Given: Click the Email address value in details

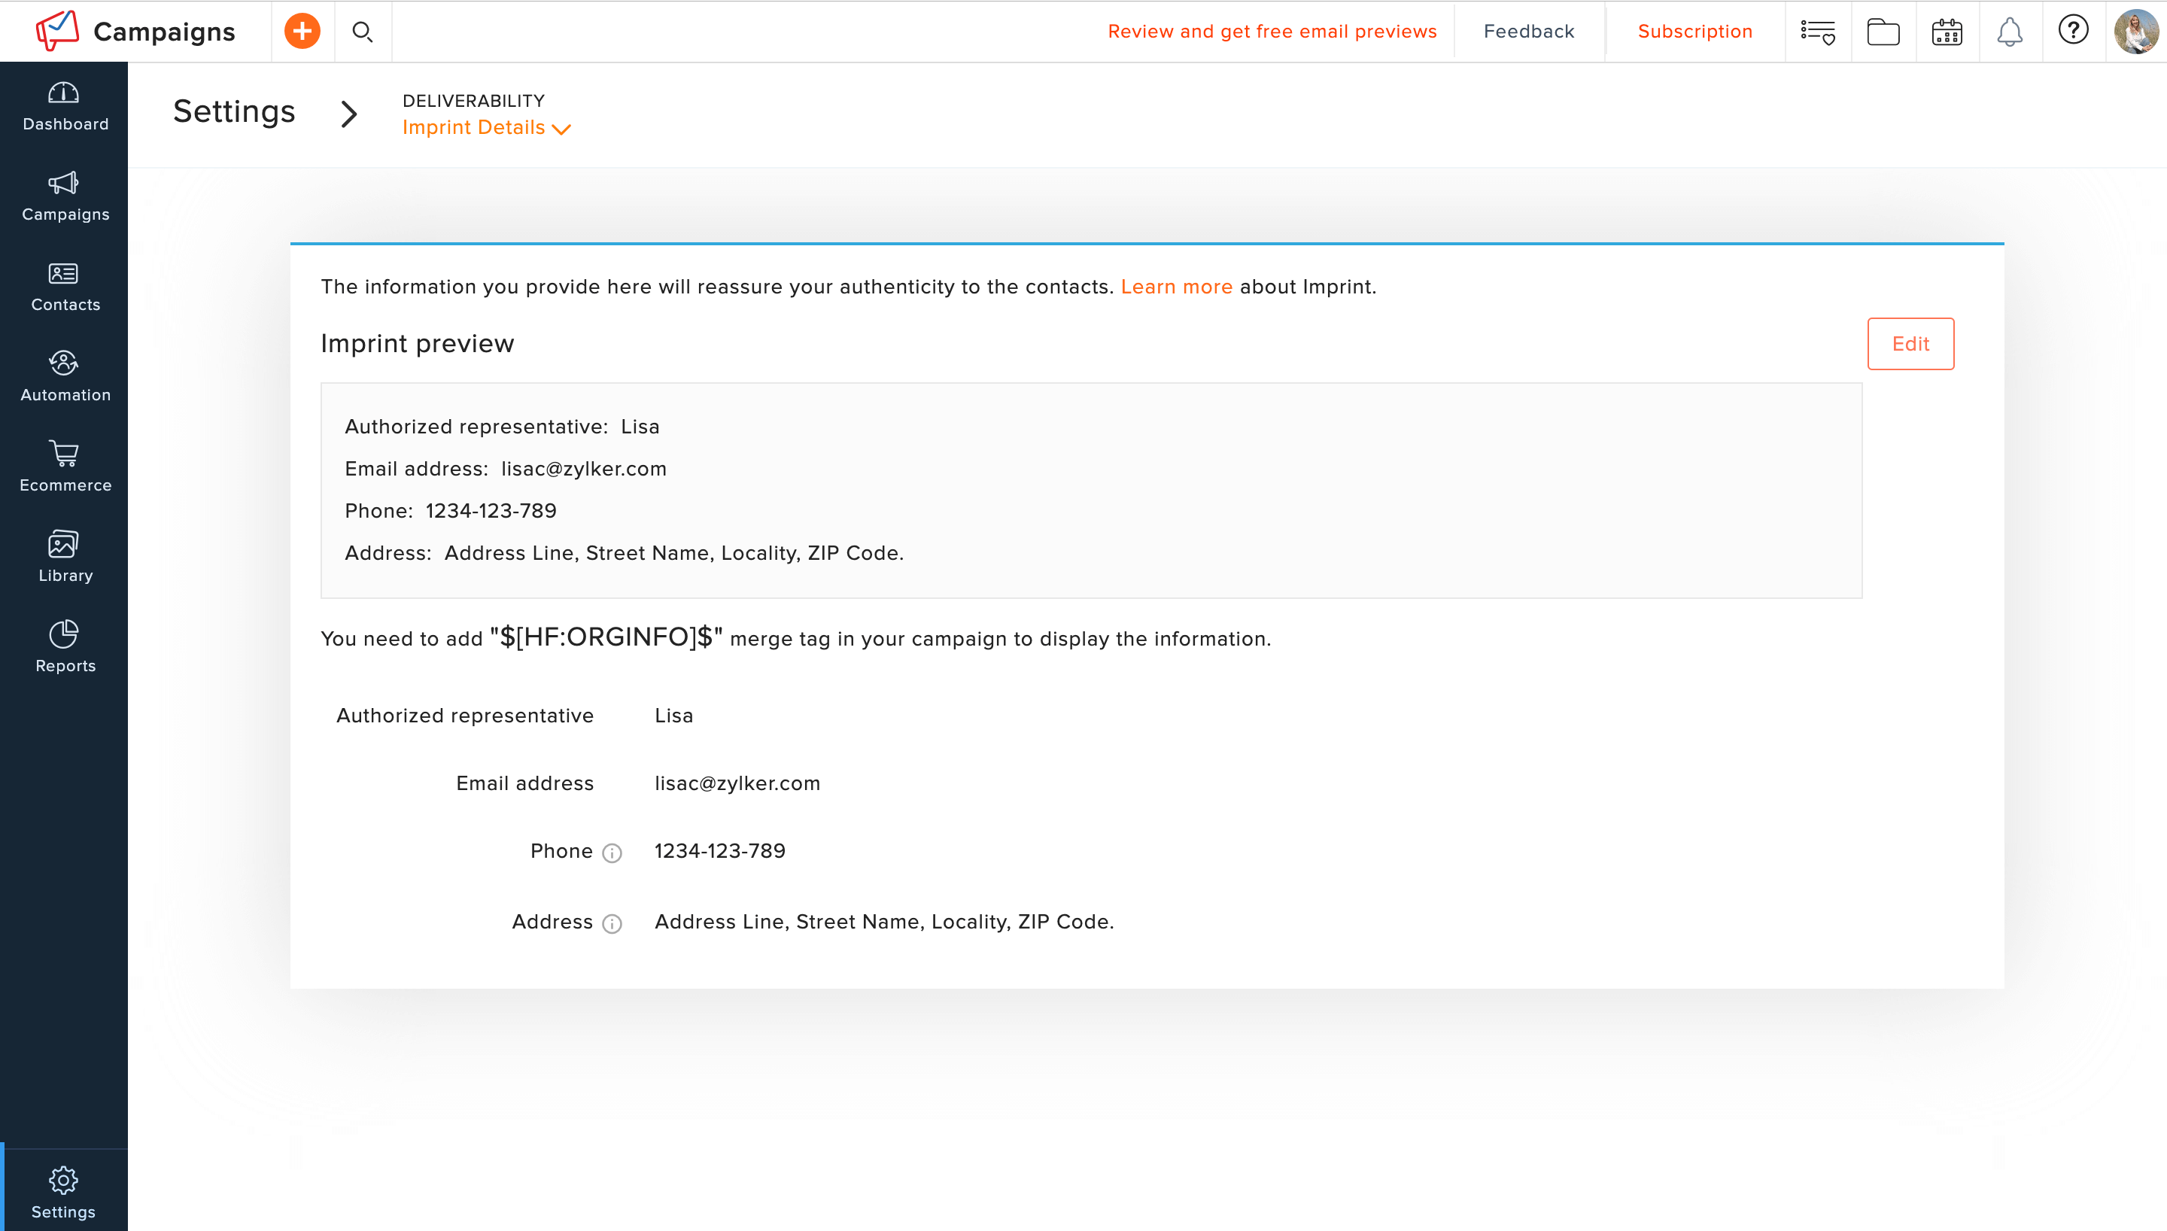Looking at the screenshot, I should pyautogui.click(x=737, y=783).
